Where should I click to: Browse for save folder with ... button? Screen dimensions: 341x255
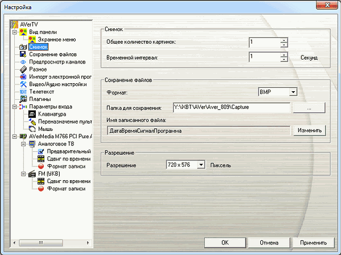click(x=309, y=108)
